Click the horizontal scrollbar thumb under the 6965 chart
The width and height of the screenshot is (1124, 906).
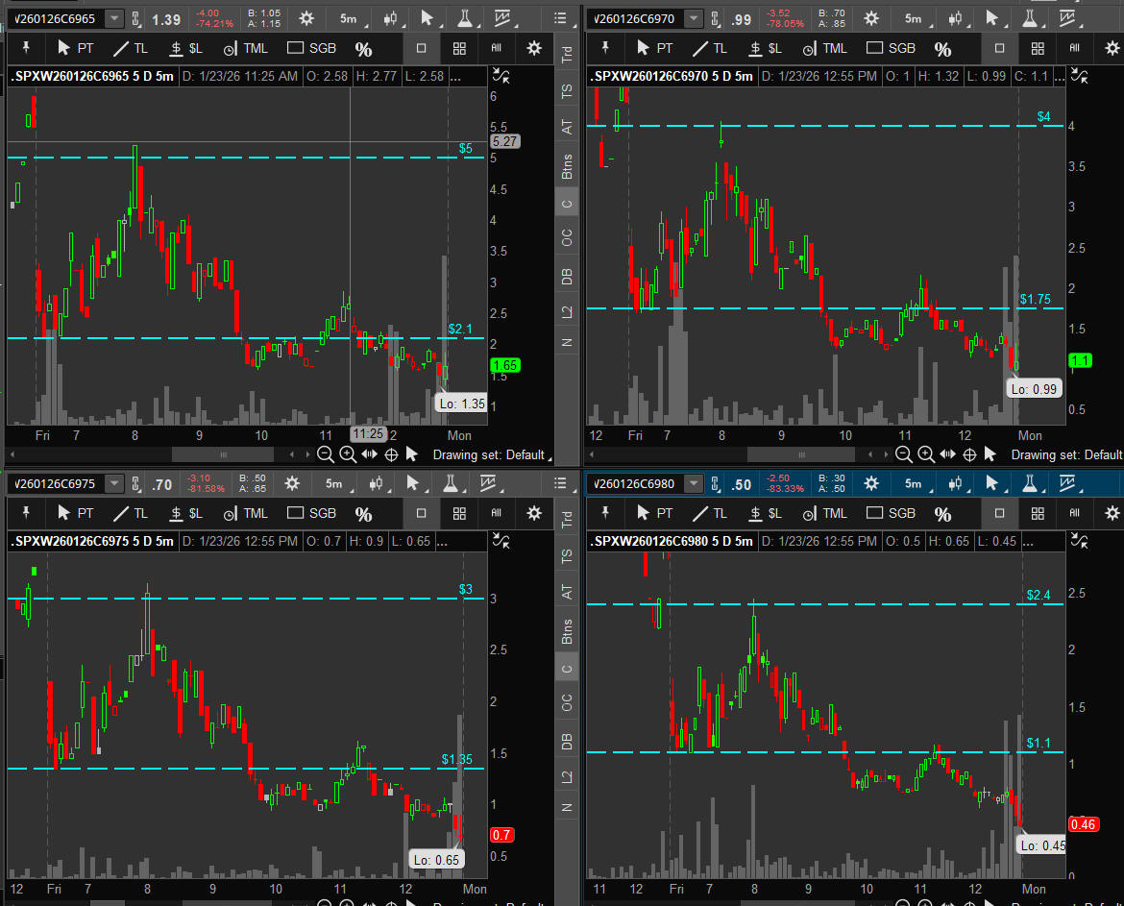click(x=223, y=454)
